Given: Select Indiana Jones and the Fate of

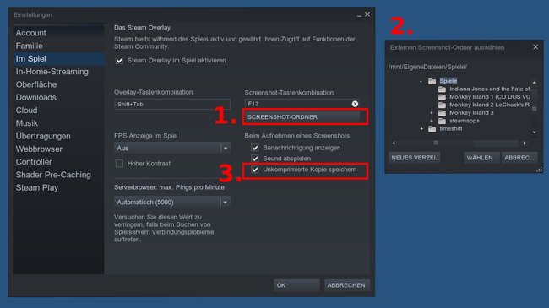Looking at the screenshot, I should [490, 89].
